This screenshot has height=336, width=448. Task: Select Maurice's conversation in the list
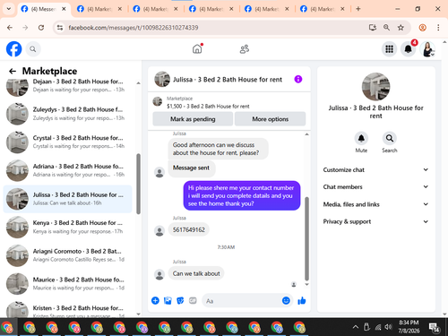(67, 284)
